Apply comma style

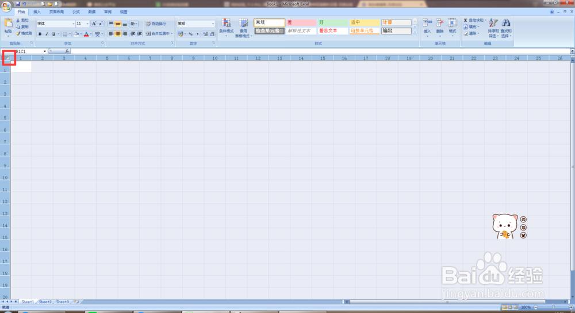coord(197,34)
